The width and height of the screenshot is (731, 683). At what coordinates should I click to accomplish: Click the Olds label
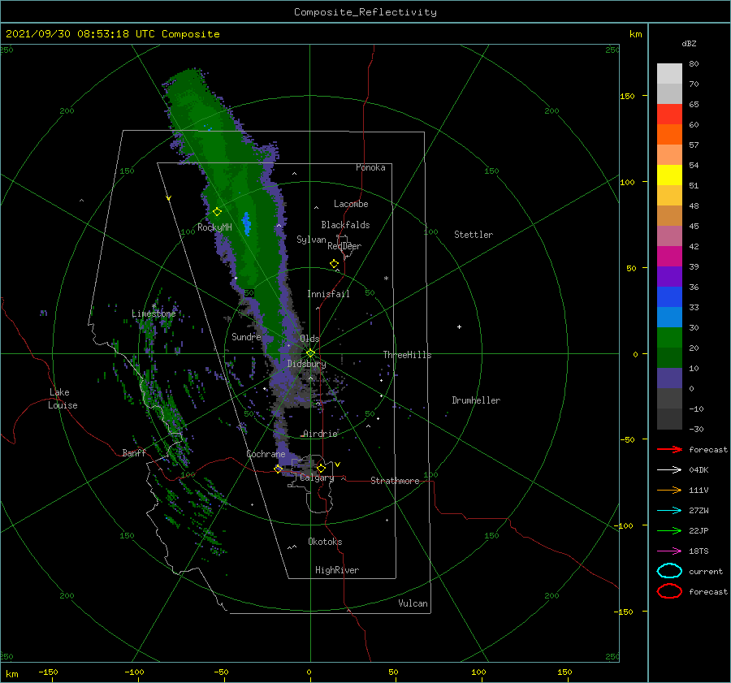pos(309,339)
